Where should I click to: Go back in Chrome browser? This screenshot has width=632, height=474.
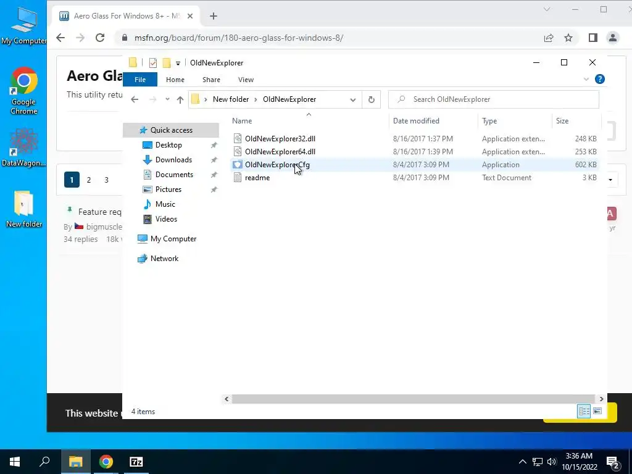(x=60, y=38)
